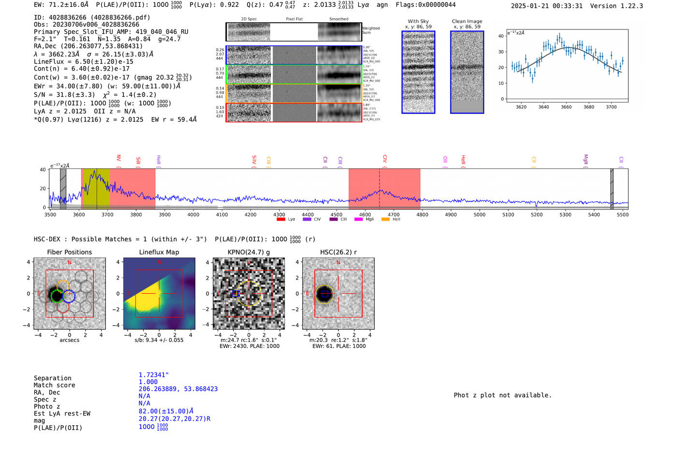
Task: View the KPNO(24.7) g image
Action: 249,294
